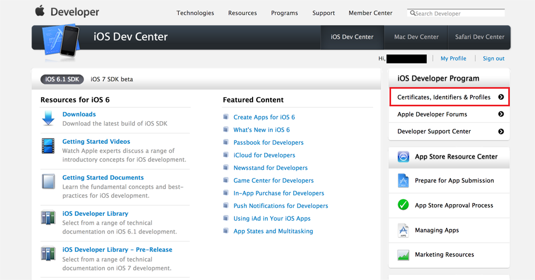535x280 pixels.
Task: Click the green checkmark Approval Process icon
Action: point(403,205)
